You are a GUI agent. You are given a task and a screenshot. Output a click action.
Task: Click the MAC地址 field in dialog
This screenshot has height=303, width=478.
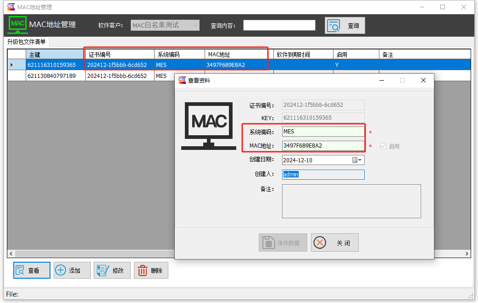point(323,146)
